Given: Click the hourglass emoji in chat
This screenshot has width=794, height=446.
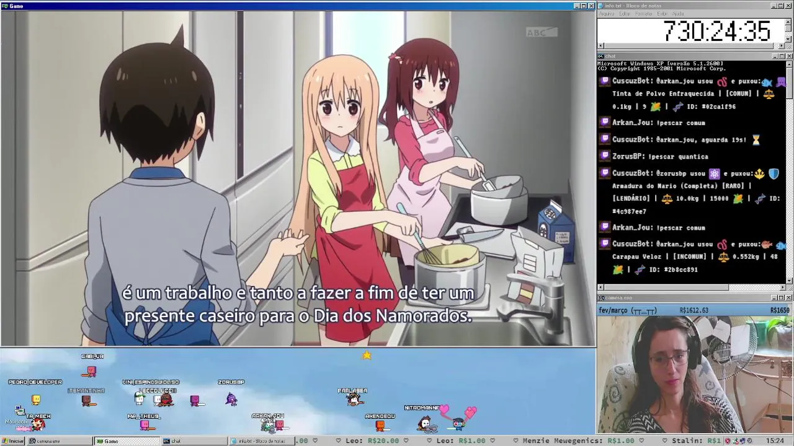Looking at the screenshot, I should click(756, 141).
